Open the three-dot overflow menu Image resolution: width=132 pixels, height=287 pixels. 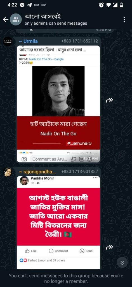tap(124, 19)
